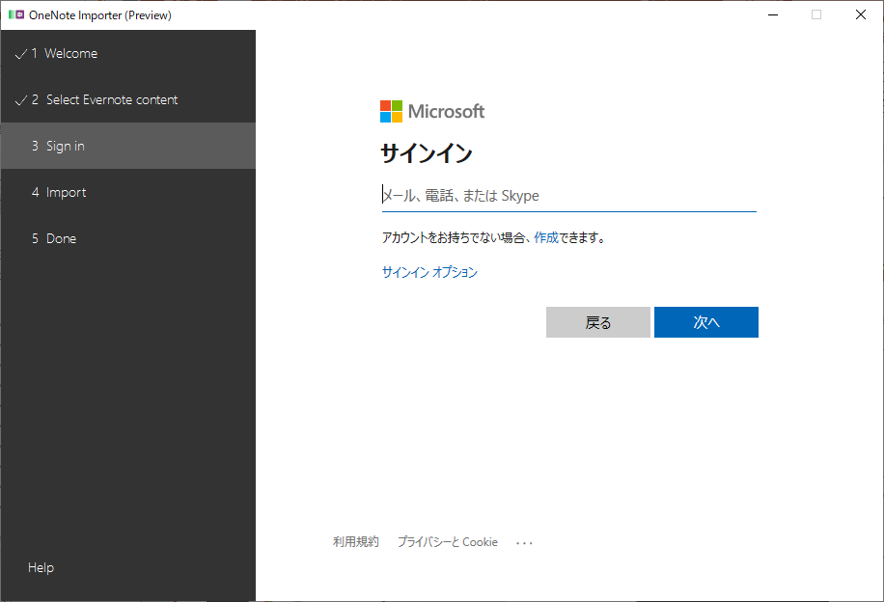The width and height of the screenshot is (884, 602).
Task: Open Help in the sidebar
Action: (x=41, y=567)
